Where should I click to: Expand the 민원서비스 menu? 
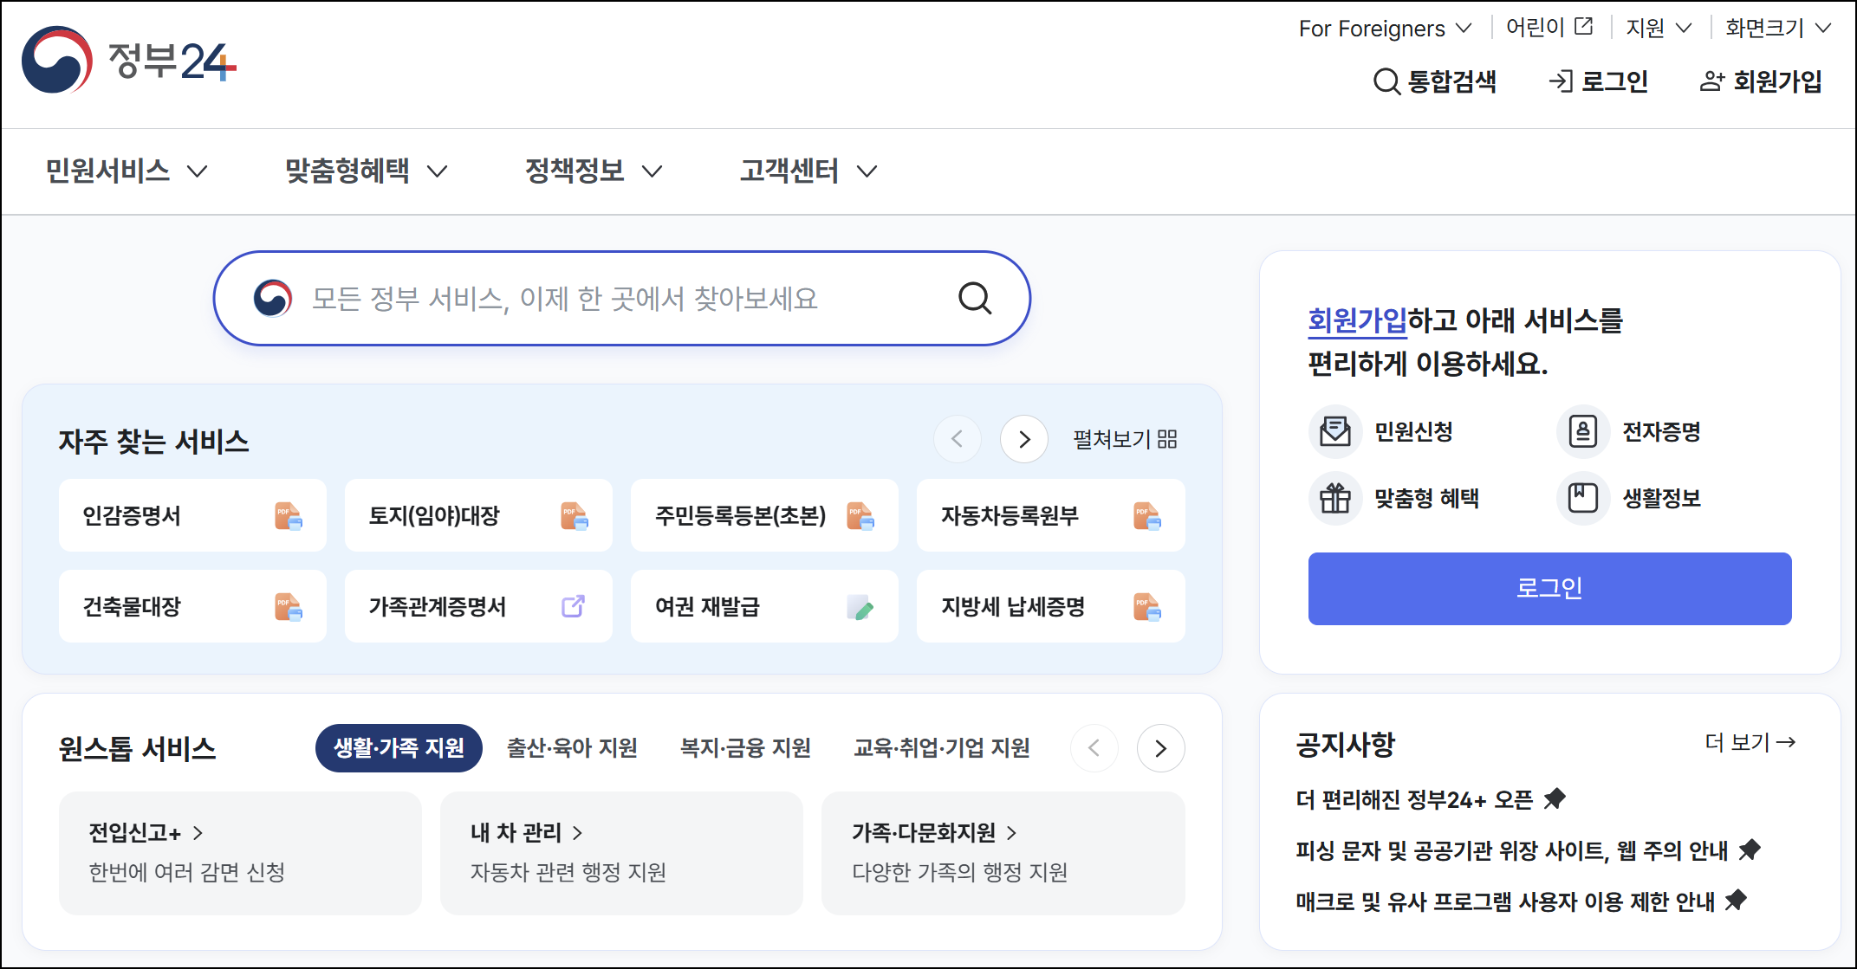pyautogui.click(x=127, y=171)
